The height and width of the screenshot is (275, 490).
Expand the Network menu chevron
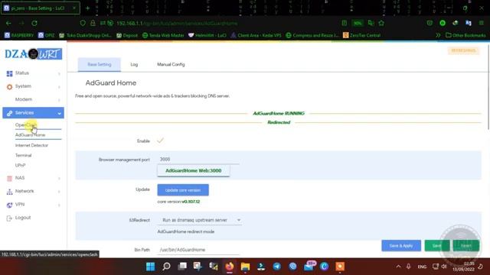(x=59, y=192)
